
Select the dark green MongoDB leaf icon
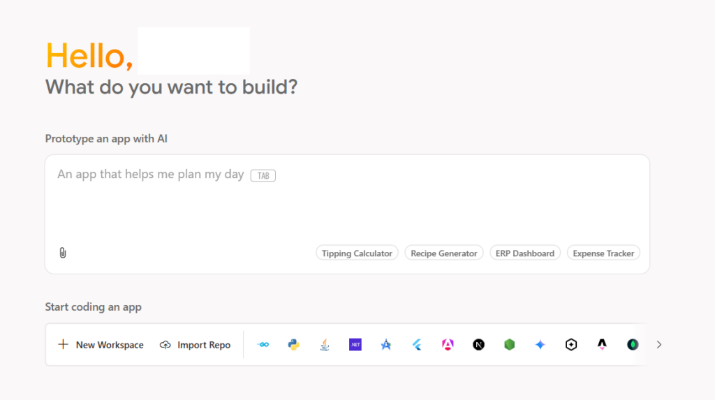[633, 345]
